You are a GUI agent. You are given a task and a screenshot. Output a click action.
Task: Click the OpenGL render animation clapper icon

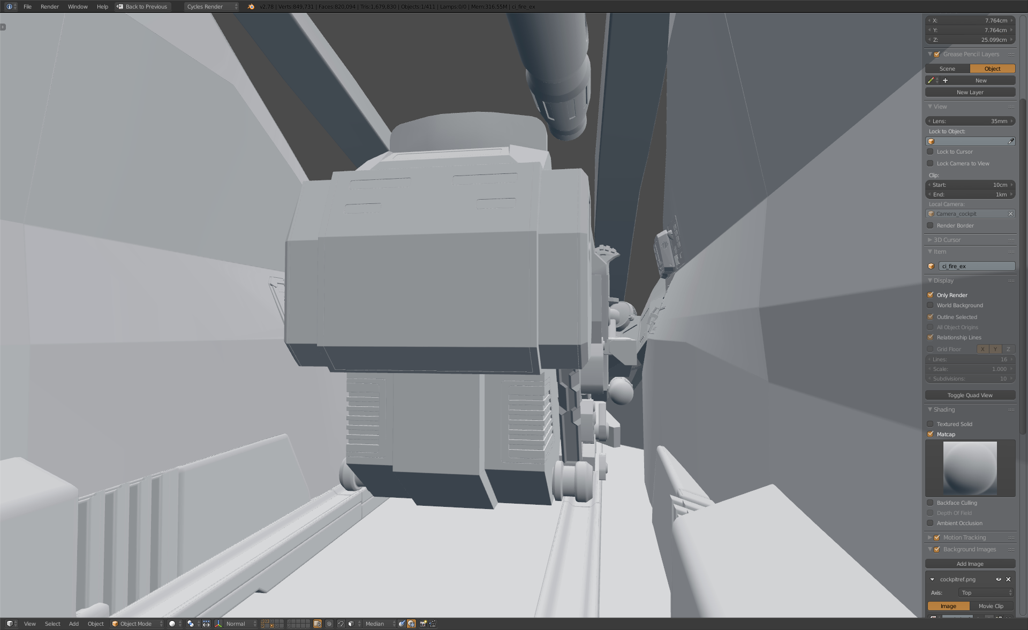[433, 624]
